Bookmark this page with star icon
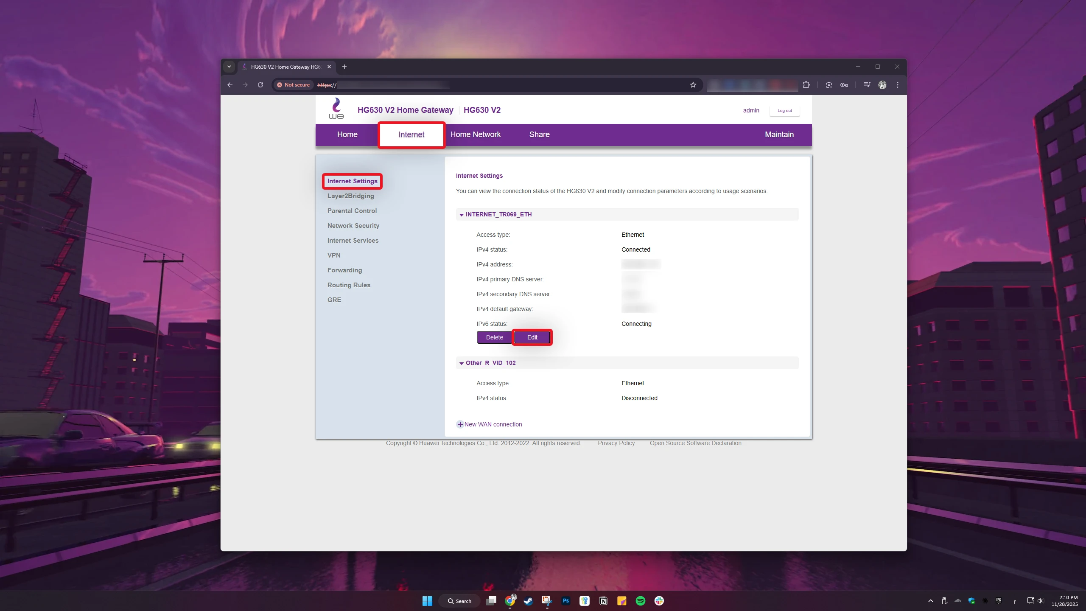This screenshot has height=611, width=1086. point(693,85)
